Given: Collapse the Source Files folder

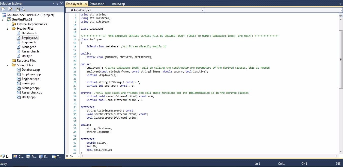Looking at the screenshot, I should (7, 65).
